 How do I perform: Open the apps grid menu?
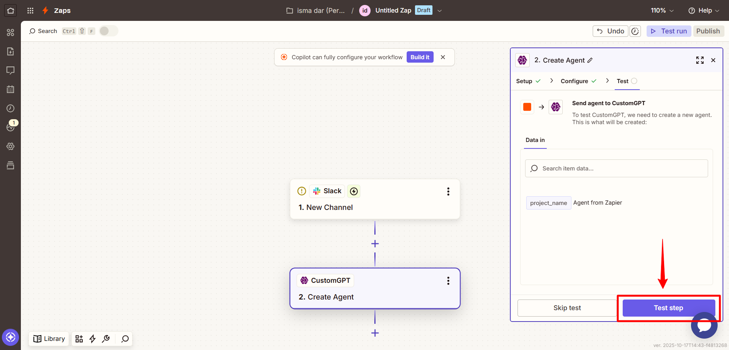pyautogui.click(x=30, y=11)
